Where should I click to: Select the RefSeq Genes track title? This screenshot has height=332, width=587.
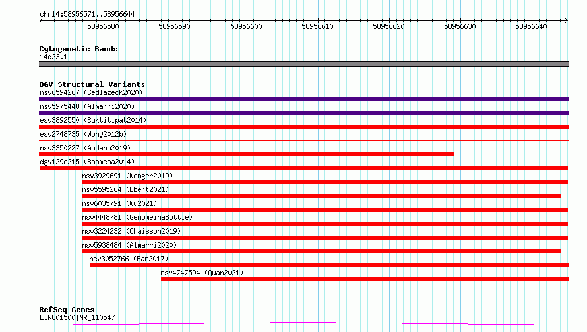pos(67,310)
